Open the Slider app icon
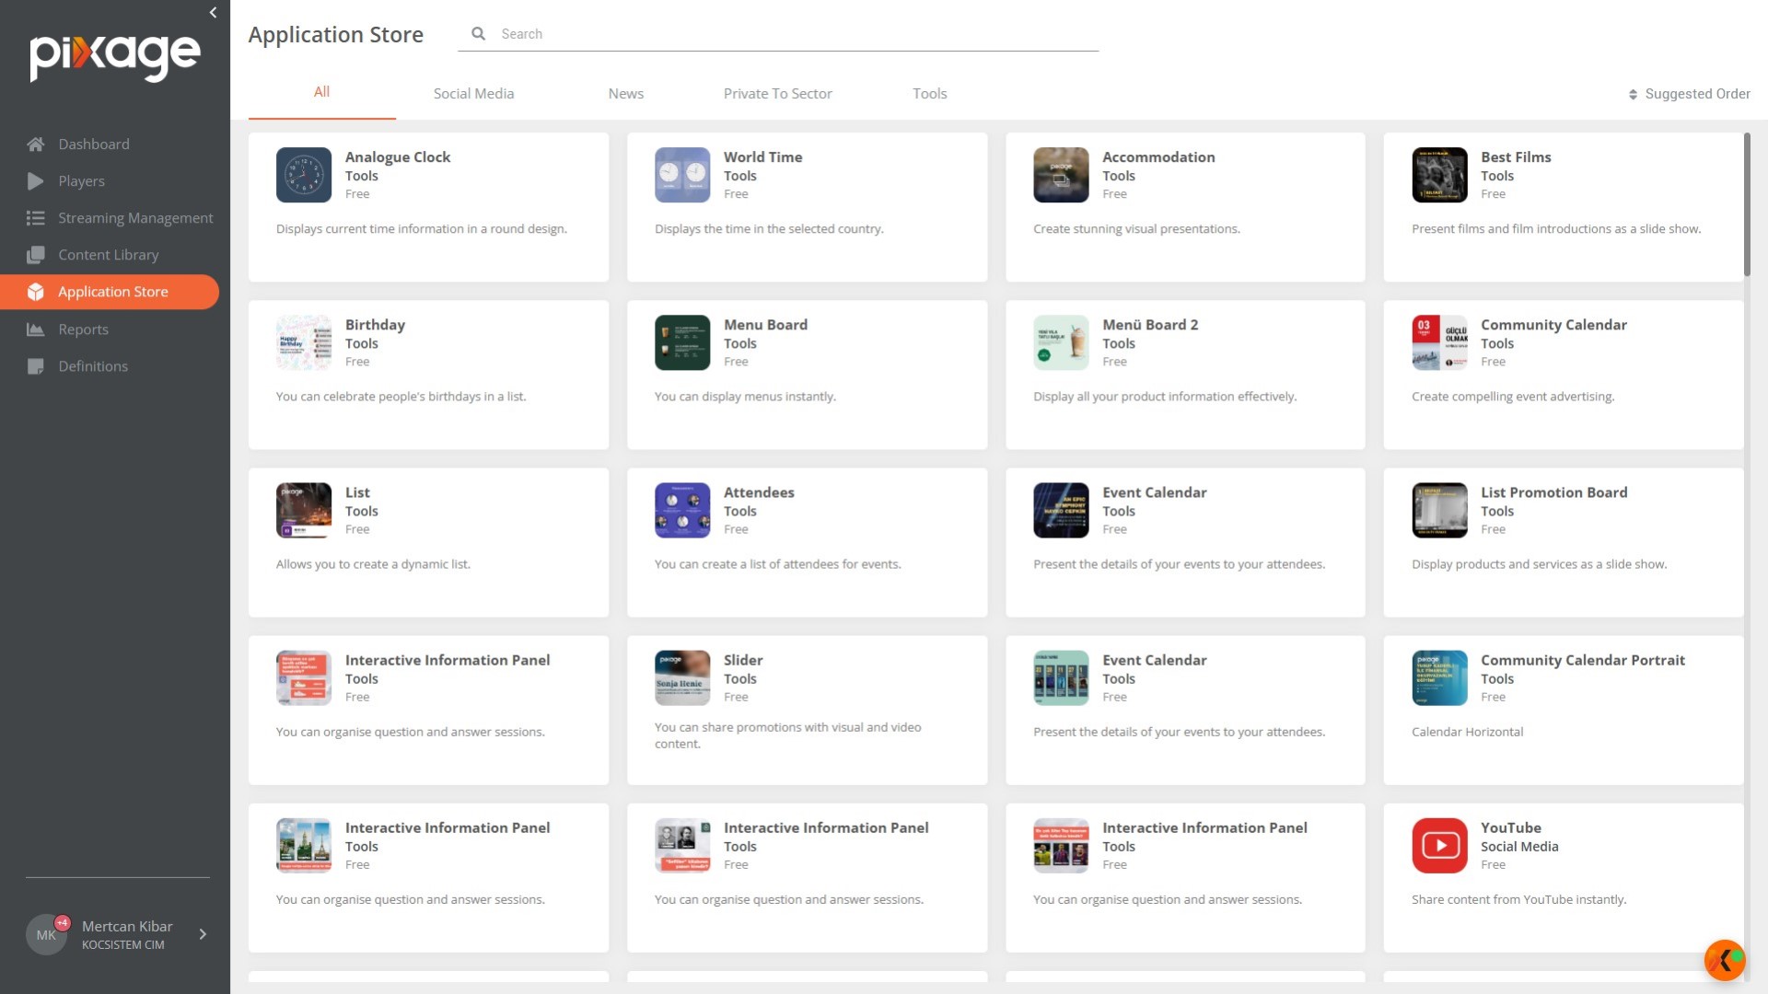The width and height of the screenshot is (1768, 994). click(682, 678)
